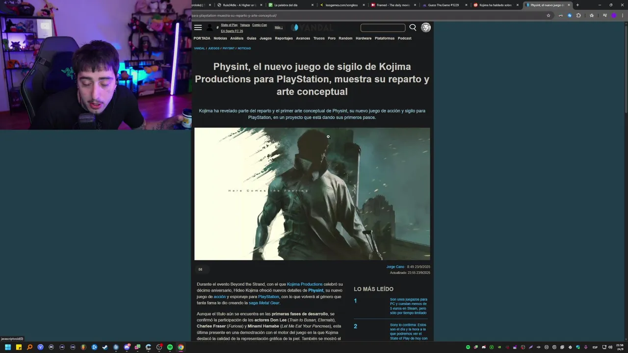Image resolution: width=628 pixels, height=353 pixels.
Task: Open Discord from the taskbar
Action: (127, 347)
